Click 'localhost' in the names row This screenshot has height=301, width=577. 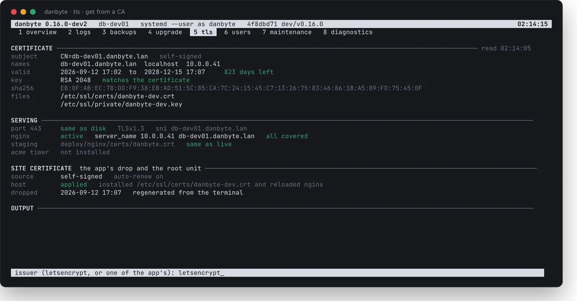(161, 64)
